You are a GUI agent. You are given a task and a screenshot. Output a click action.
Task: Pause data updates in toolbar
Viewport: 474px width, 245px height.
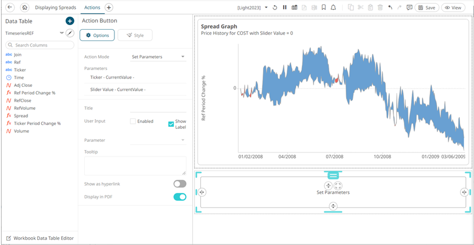click(284, 8)
